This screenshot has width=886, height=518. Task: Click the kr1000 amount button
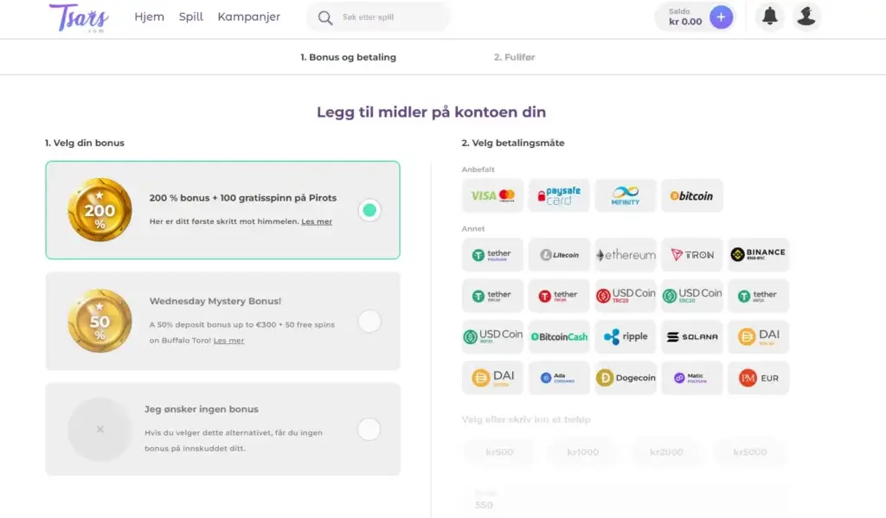pyautogui.click(x=582, y=452)
